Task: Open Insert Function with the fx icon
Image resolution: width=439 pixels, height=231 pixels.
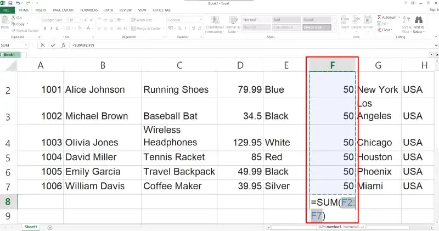Action: [62, 45]
